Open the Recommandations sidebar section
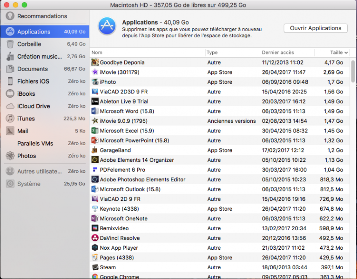 (45, 16)
